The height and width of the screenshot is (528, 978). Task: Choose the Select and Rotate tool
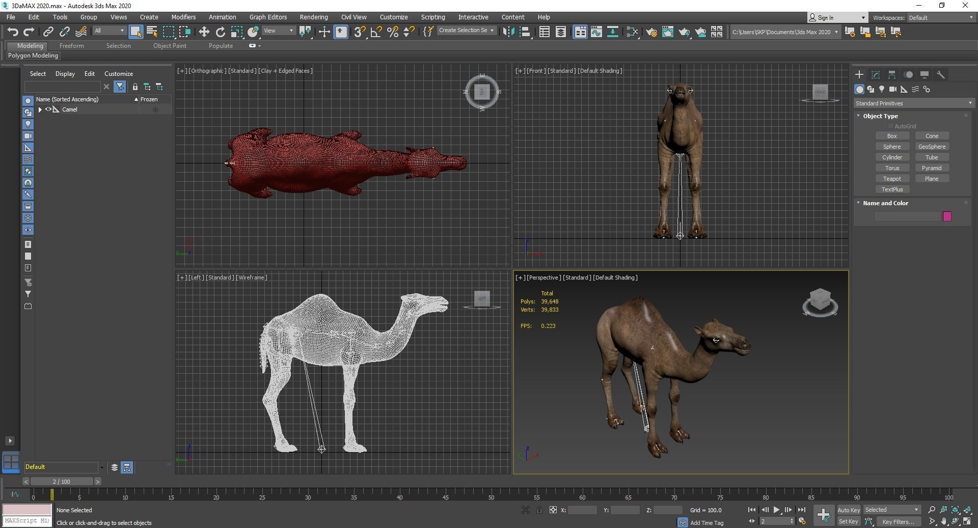[x=220, y=32]
